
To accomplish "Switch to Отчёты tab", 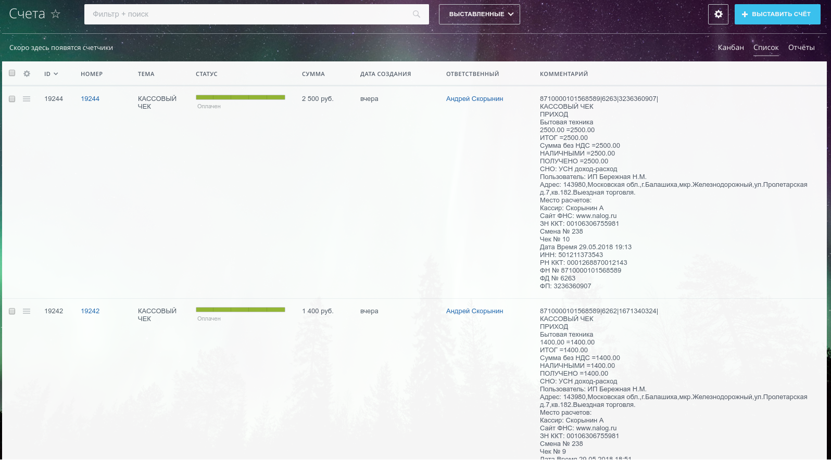I will (801, 47).
